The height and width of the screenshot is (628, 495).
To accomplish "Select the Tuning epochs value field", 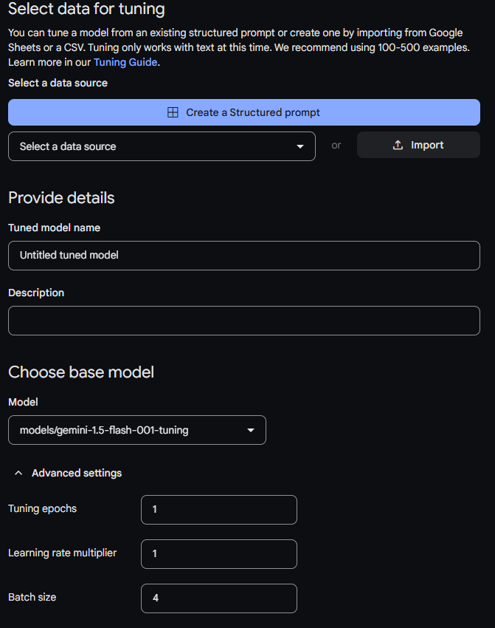I will point(218,510).
